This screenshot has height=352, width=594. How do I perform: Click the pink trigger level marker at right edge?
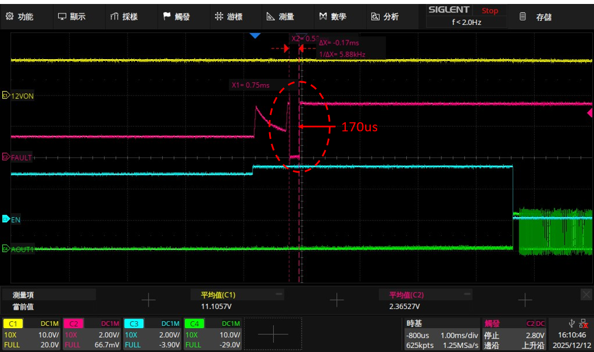589,113
